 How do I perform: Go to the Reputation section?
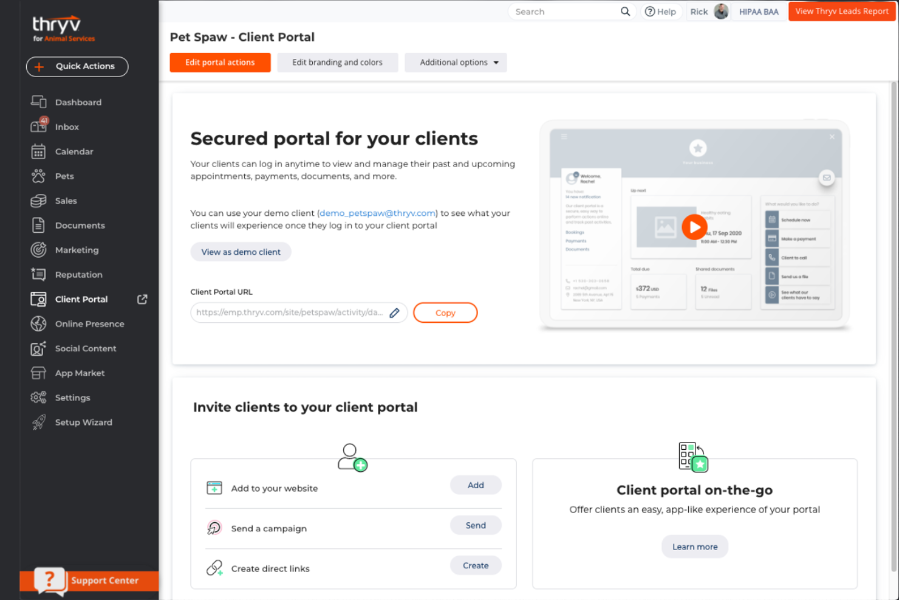(x=78, y=274)
